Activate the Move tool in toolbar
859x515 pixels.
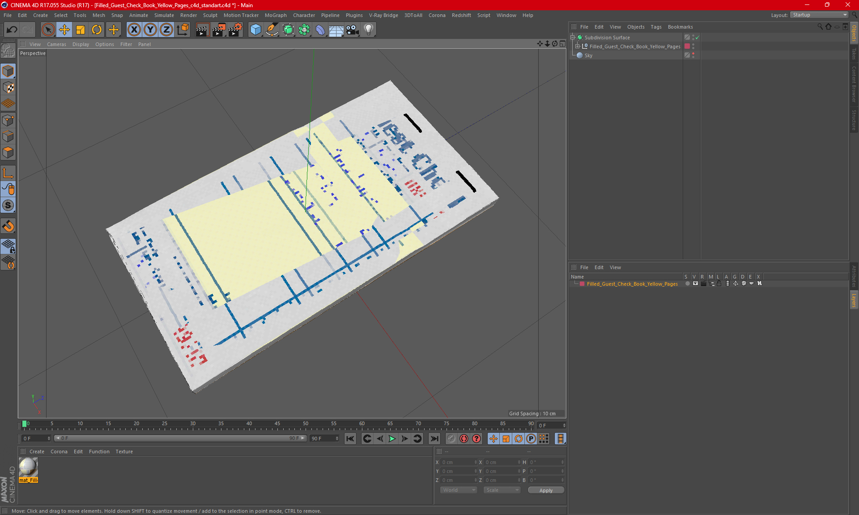click(x=64, y=30)
